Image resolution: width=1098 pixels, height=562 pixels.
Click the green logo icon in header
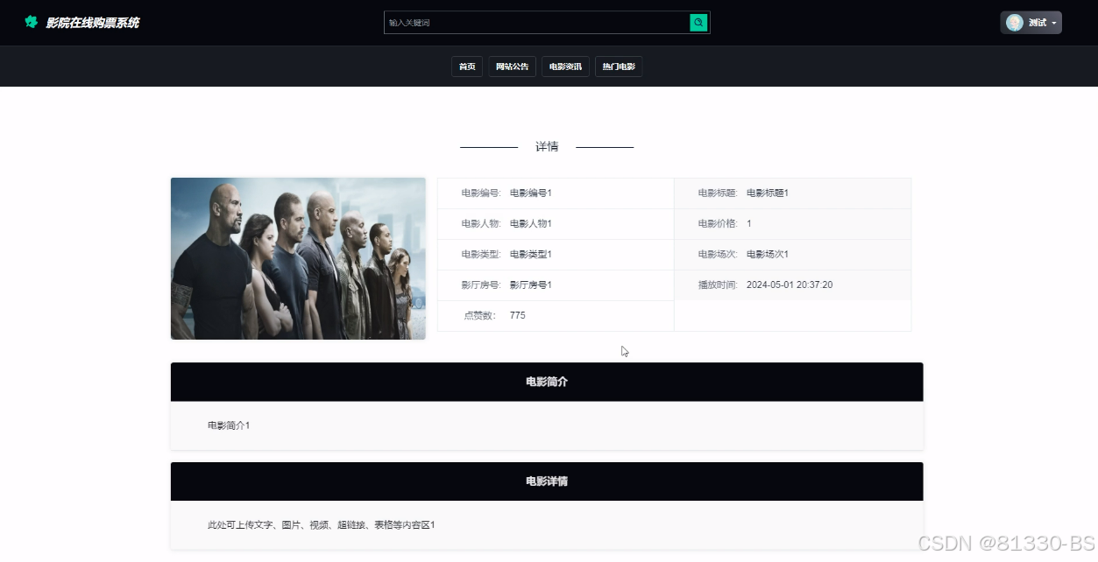click(x=32, y=22)
